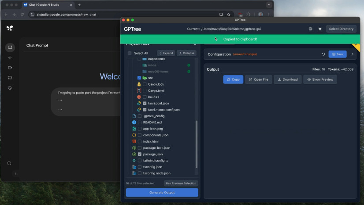Image resolution: width=364 pixels, height=205 pixels.
Task: Open settings gear icon in GPTree header
Action: click(310, 29)
